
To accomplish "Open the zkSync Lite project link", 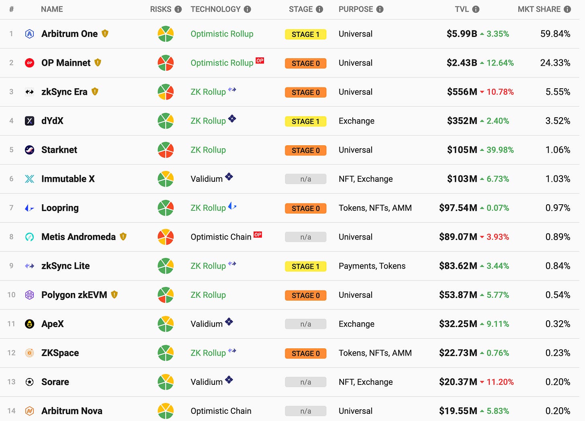I will (x=65, y=266).
